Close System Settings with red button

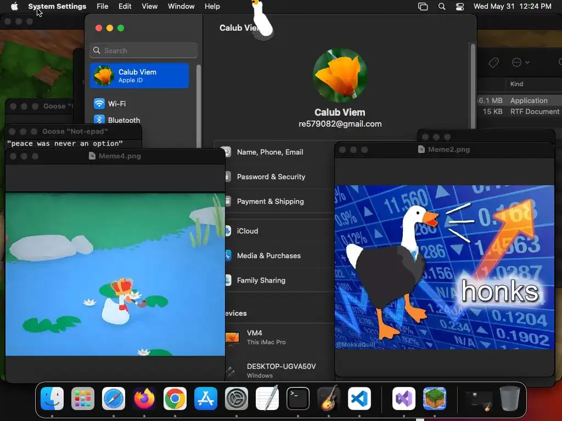click(99, 28)
